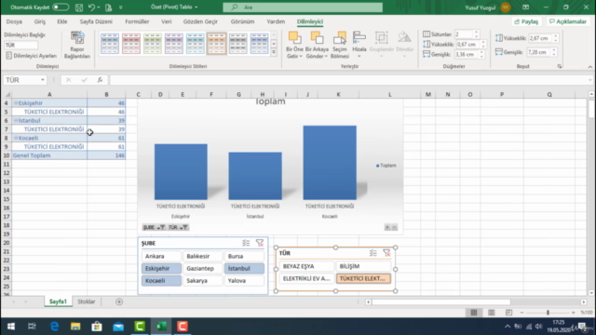Select Balıkesir in ŞUBE slicer

coord(203,257)
